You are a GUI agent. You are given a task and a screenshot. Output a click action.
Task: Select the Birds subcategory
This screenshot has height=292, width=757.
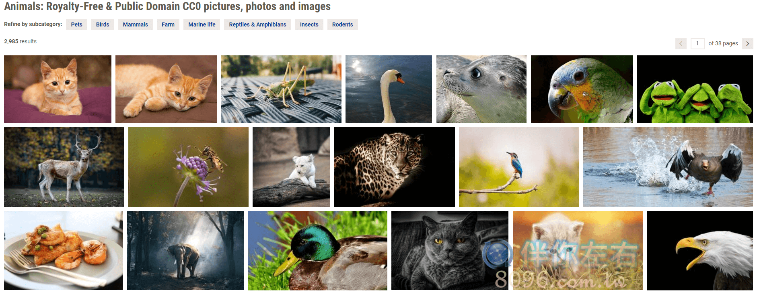pyautogui.click(x=103, y=24)
